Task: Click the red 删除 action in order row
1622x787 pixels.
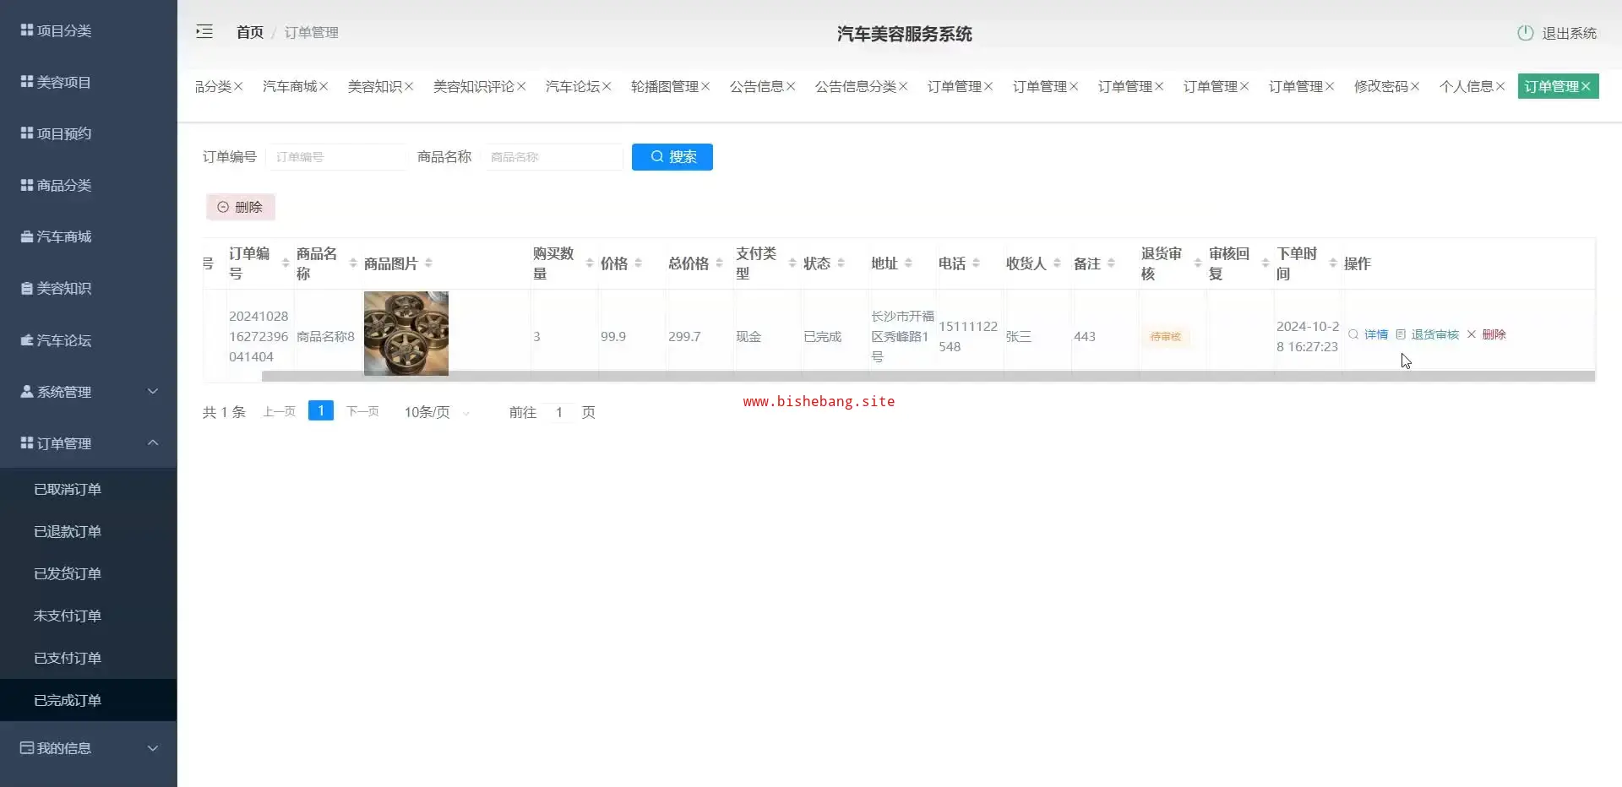Action: pyautogui.click(x=1493, y=334)
